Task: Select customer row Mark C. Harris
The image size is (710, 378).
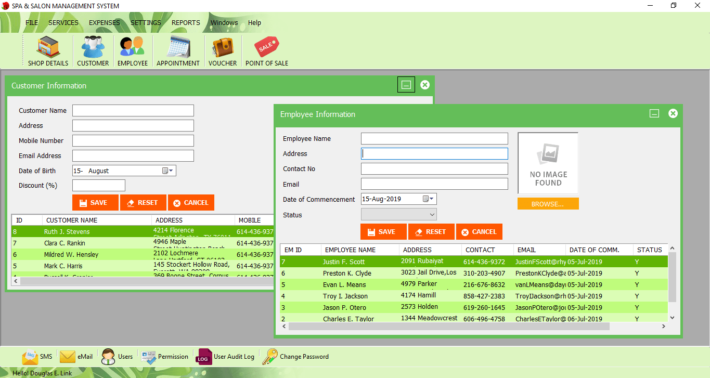Action: pos(143,266)
